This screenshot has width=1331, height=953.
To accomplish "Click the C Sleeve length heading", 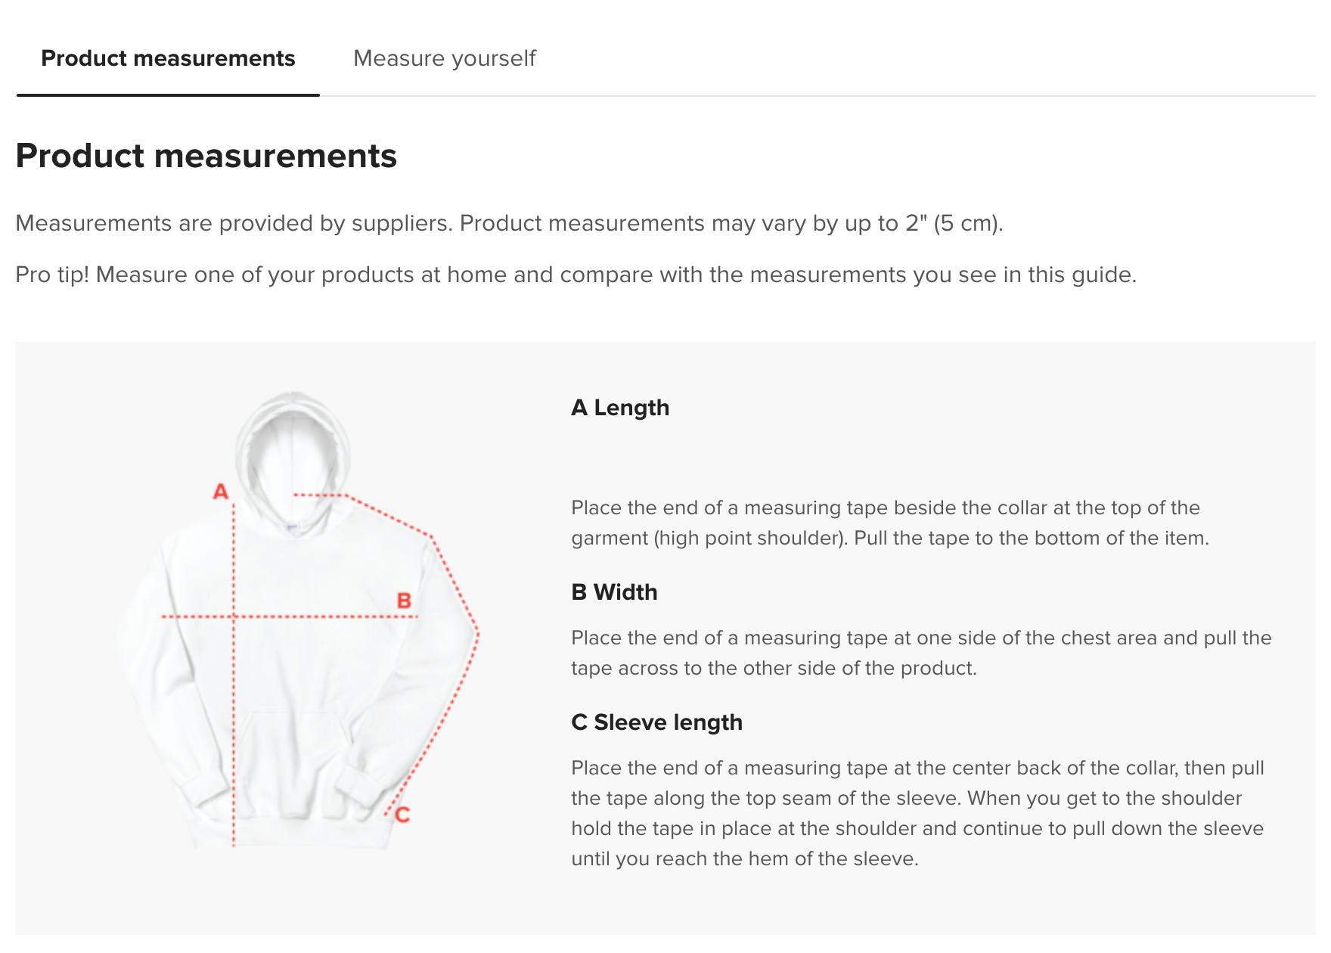I will tap(656, 722).
